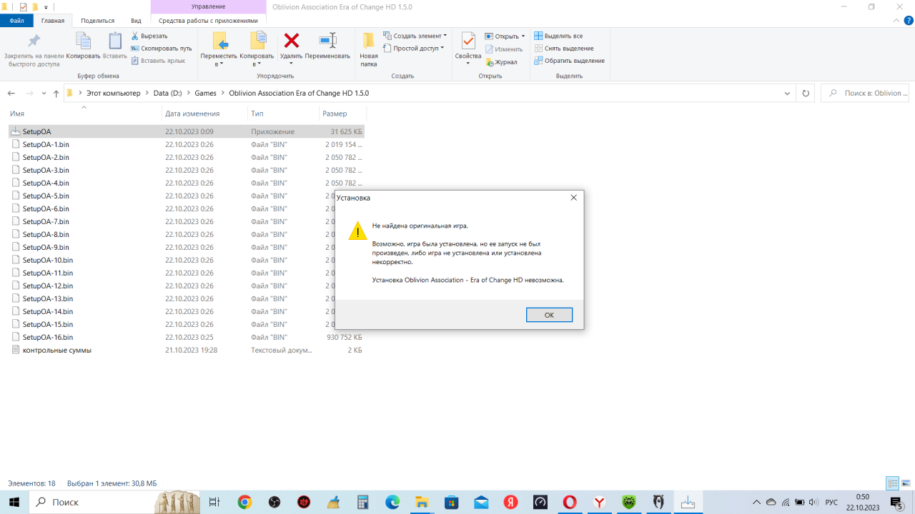915x514 pixels.
Task: Click Pin to Quick Access icon
Action: point(34,41)
